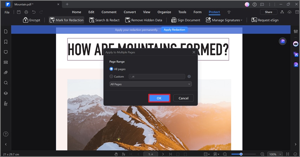This screenshot has width=300, height=157.
Task: Click the zoom in plus icon
Action: (262, 154)
